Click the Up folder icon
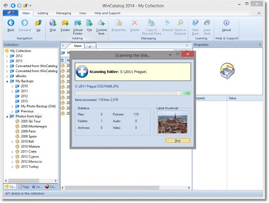269x203 pixels. [x=38, y=23]
